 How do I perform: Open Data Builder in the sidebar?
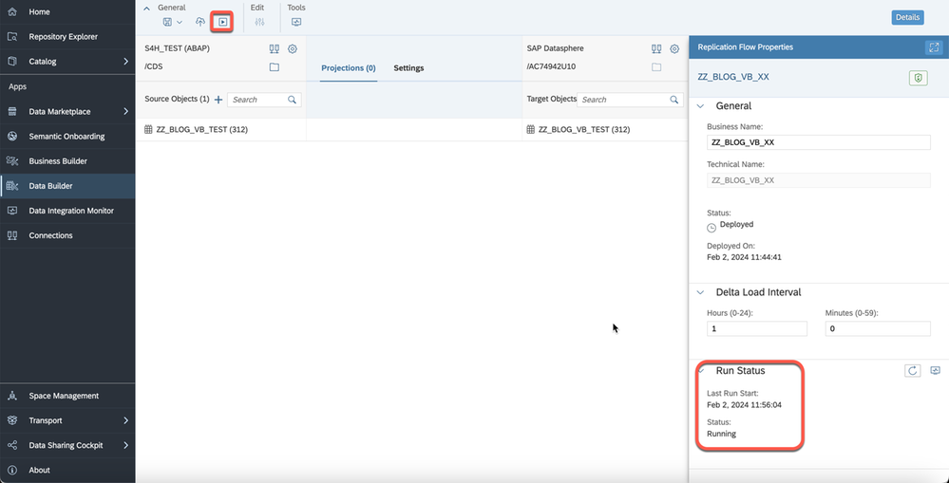pos(67,186)
